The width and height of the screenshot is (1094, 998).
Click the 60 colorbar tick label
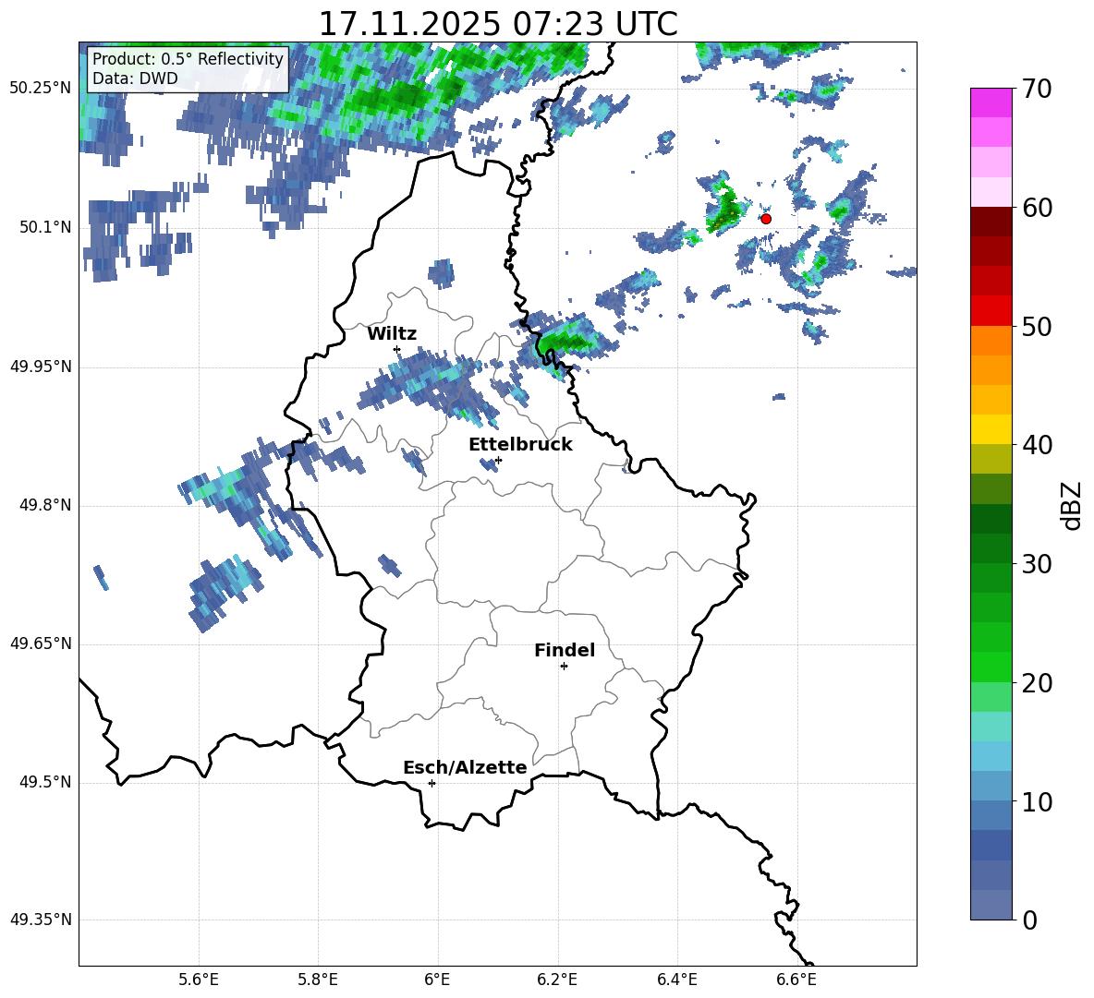(x=1037, y=208)
